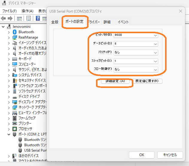Click the human interface devices icon

point(15,113)
